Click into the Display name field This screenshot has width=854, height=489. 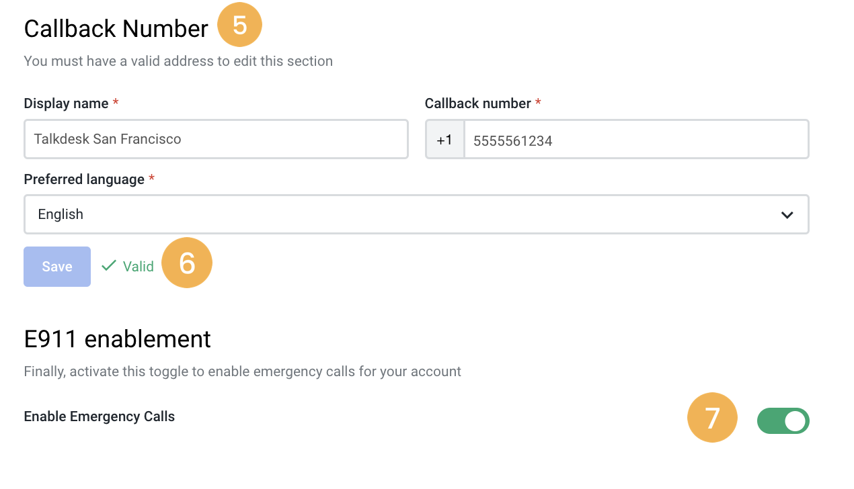216,139
